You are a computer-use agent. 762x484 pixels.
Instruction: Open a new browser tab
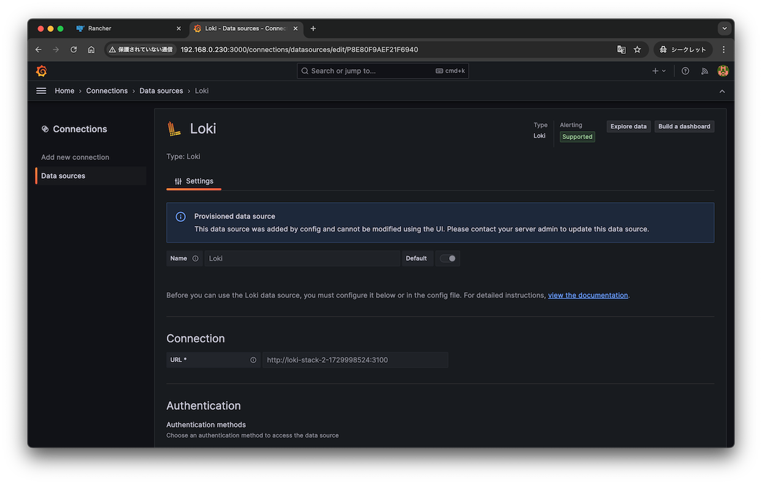[x=313, y=29]
